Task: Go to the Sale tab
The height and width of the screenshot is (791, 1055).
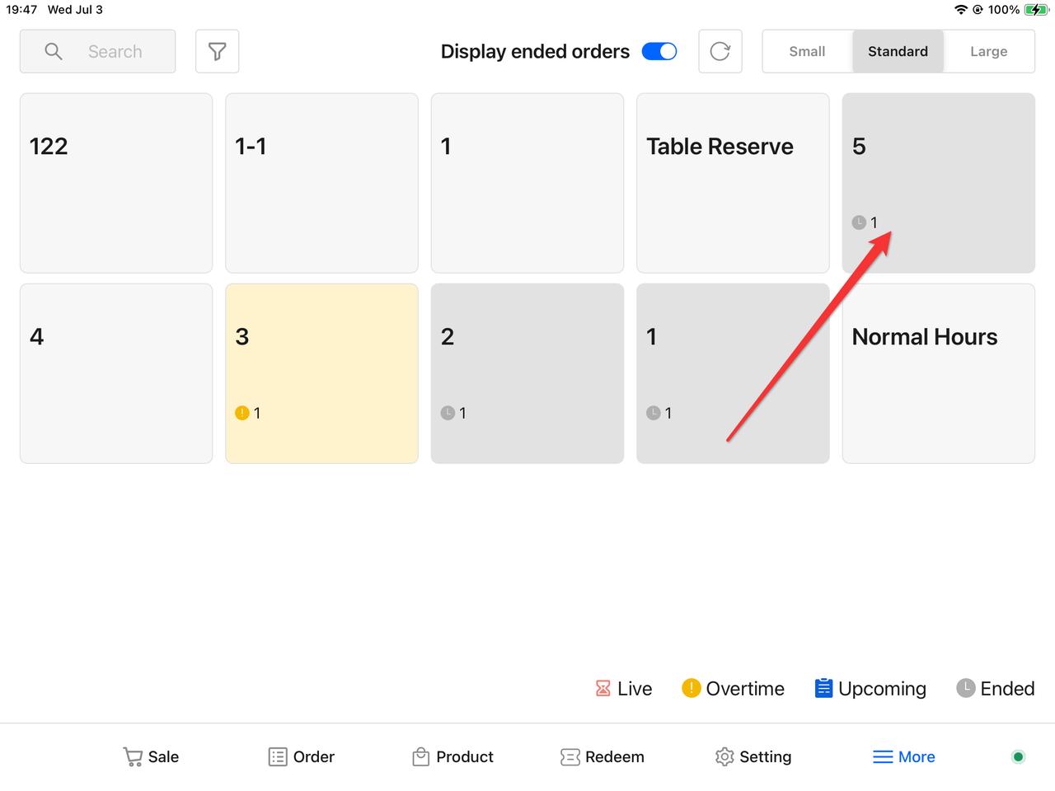Action: click(x=151, y=756)
